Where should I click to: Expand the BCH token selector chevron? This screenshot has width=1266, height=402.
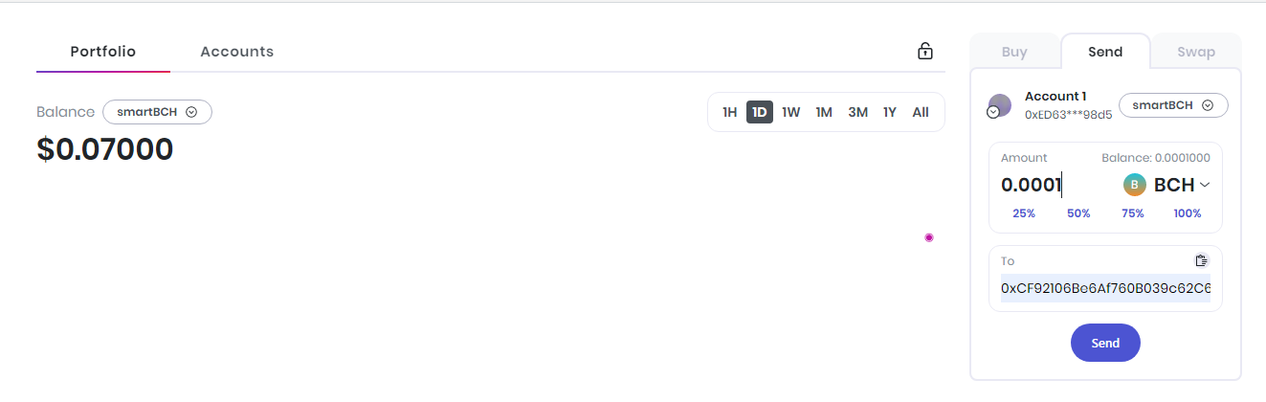[x=1205, y=186]
